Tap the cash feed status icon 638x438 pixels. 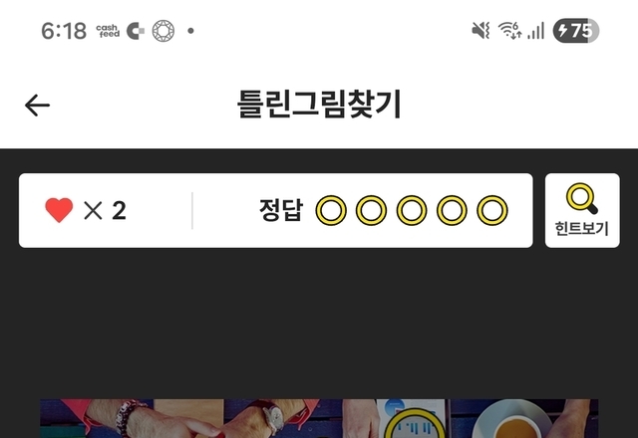[108, 31]
